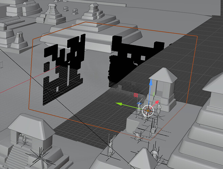Click the white circle gizmo center
Viewport: 223px width, 169px height.
click(148, 111)
